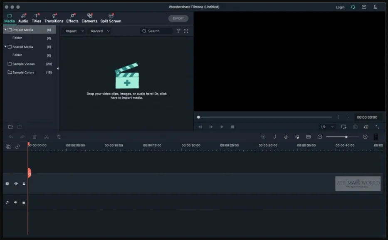Click the timeline zoom slider
This screenshot has height=240, width=388.
pyautogui.click(x=343, y=137)
